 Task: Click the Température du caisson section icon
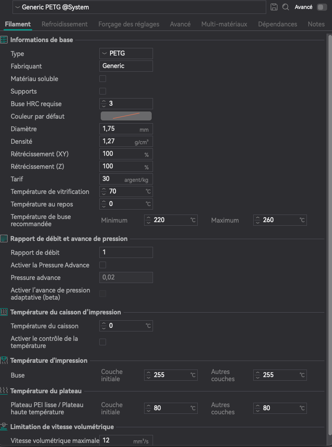[x=4, y=312]
